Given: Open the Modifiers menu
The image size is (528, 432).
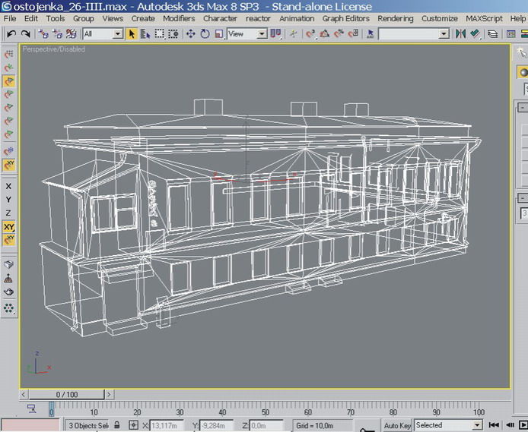Looking at the screenshot, I should (x=179, y=18).
